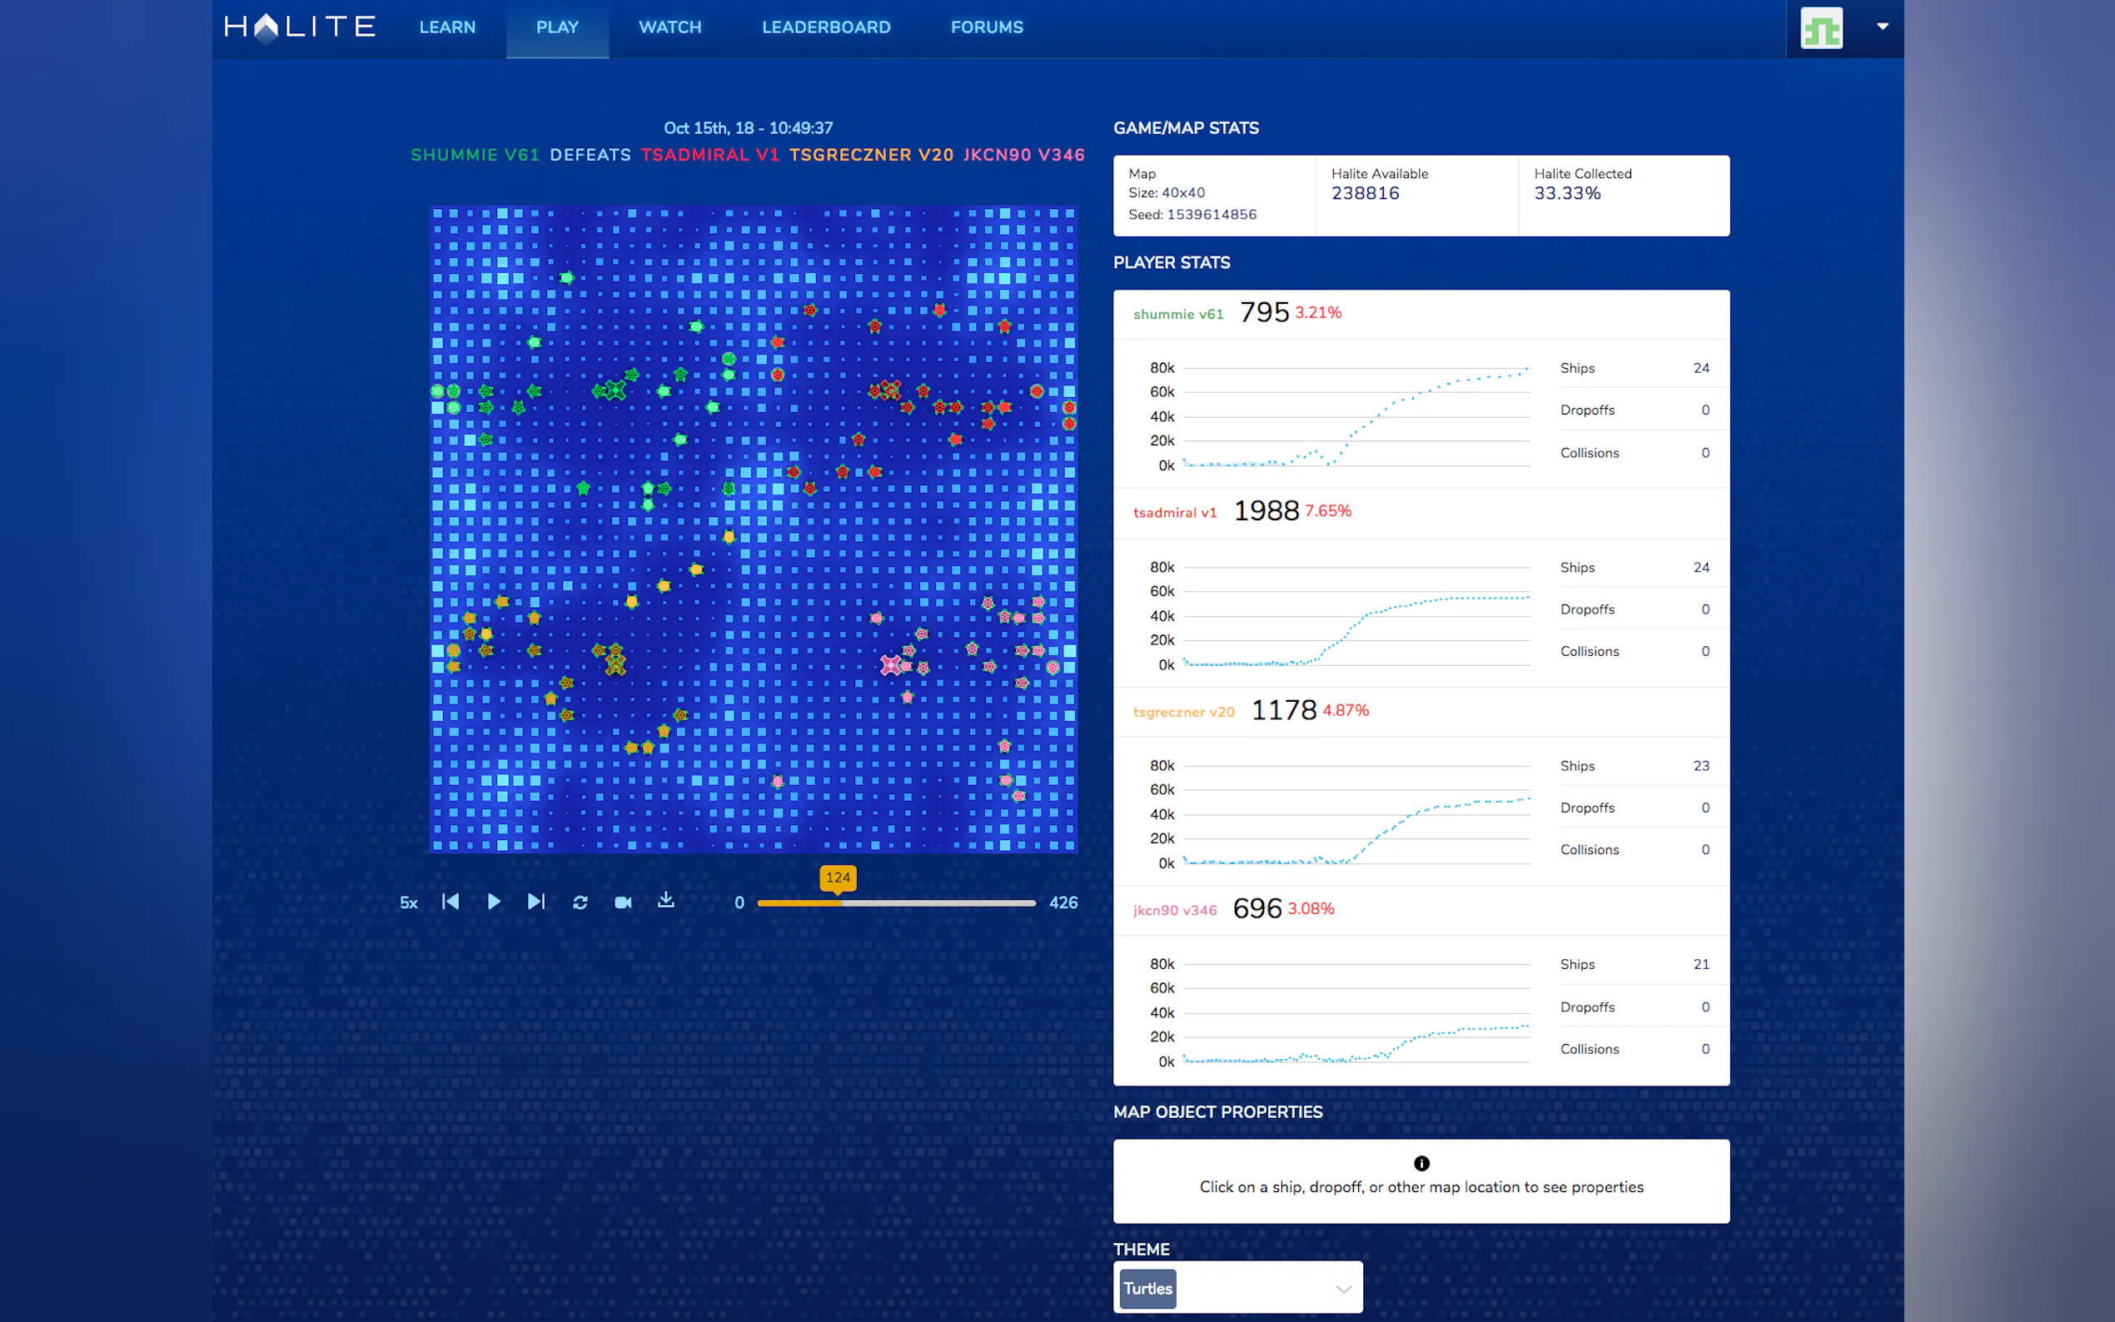Expand the Turtles theme dropdown
2115x1322 pixels.
pos(1343,1289)
